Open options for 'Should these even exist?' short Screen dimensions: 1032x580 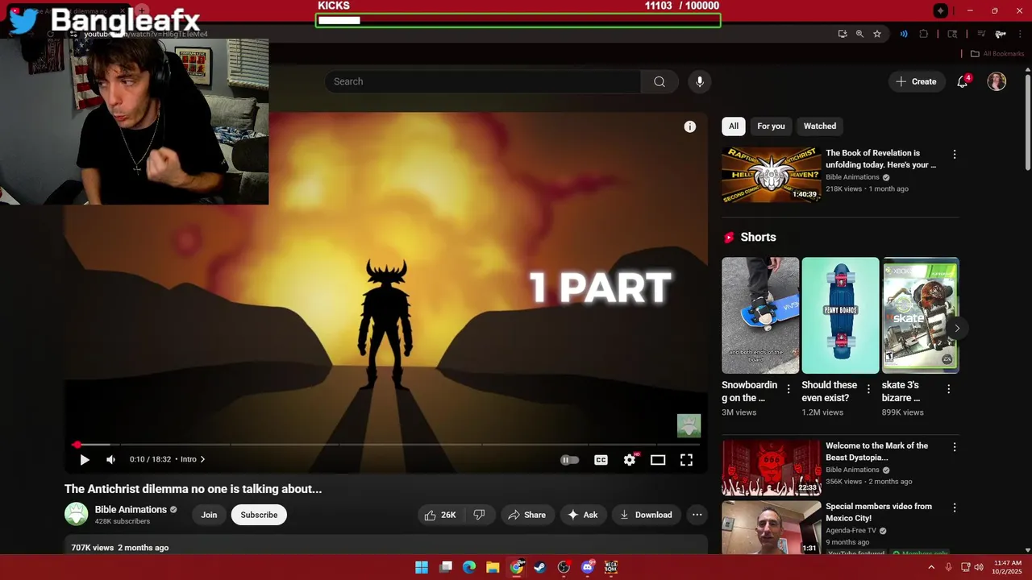point(868,389)
